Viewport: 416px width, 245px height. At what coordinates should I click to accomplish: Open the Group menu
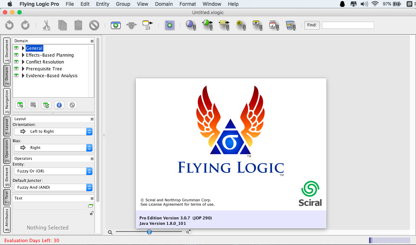coord(123,4)
